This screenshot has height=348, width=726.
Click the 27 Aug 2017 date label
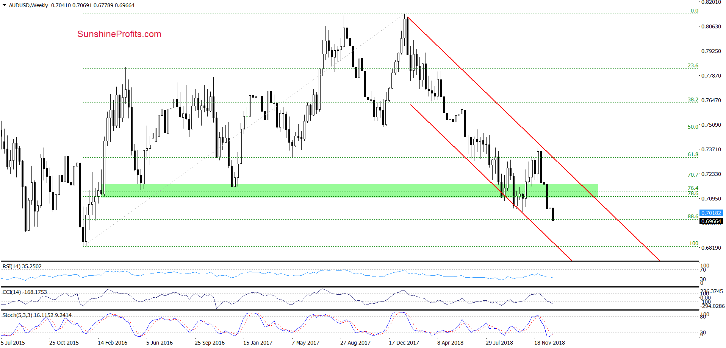355,343
